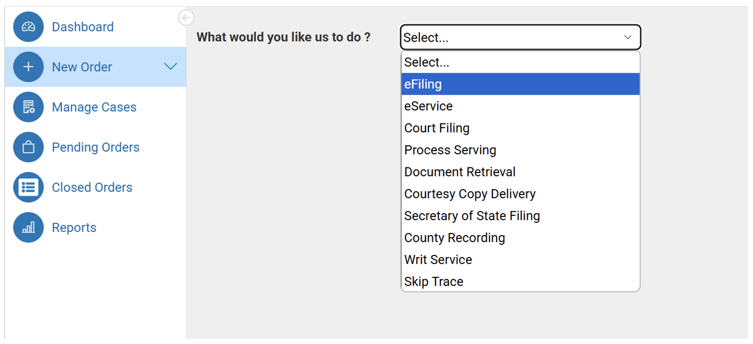Choose Document Retrieval option

pyautogui.click(x=460, y=171)
